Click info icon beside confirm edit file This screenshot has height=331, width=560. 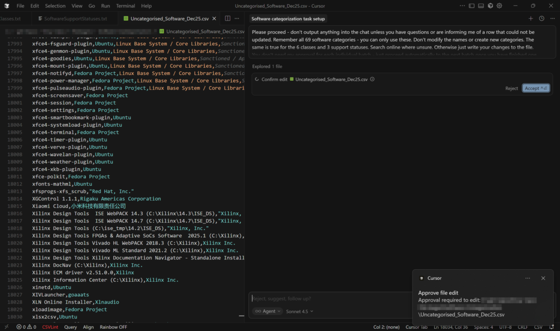[372, 79]
